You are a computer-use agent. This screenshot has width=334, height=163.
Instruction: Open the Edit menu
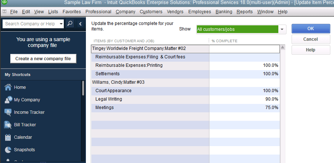(26, 12)
